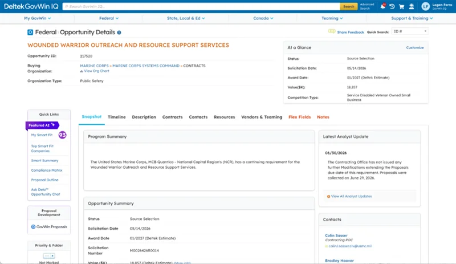456x264 pixels.
Task: Open the shopping cart icon
Action: click(x=402, y=6)
